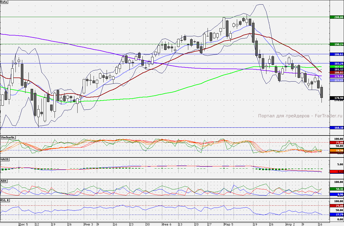Click the black 170.90 current price label
Image resolution: width=344 pixels, height=226 pixels.
(x=337, y=98)
